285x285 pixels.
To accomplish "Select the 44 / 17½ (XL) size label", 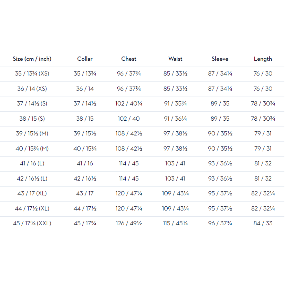I will coord(32,208).
